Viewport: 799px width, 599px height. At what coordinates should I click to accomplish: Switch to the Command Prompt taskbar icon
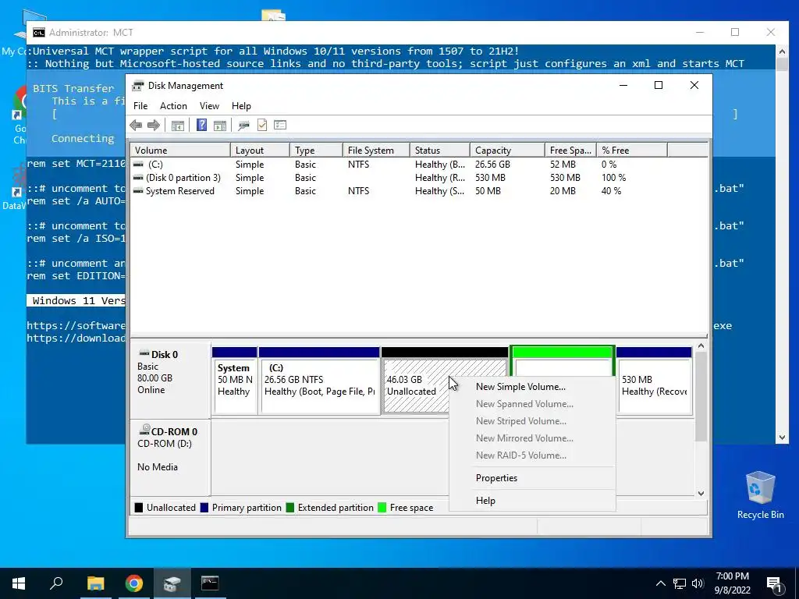pyautogui.click(x=210, y=583)
